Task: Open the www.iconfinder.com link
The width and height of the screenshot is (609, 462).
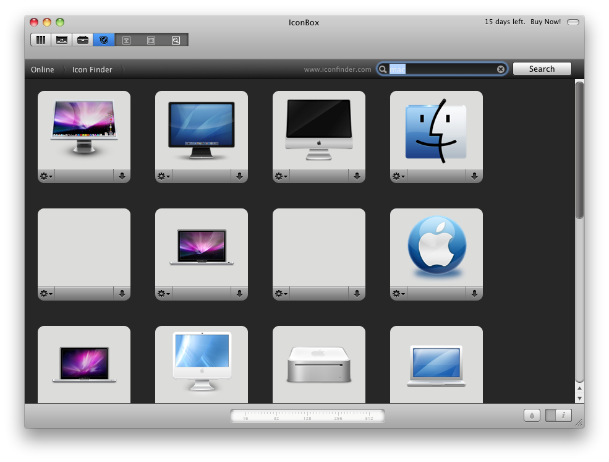Action: click(x=337, y=69)
